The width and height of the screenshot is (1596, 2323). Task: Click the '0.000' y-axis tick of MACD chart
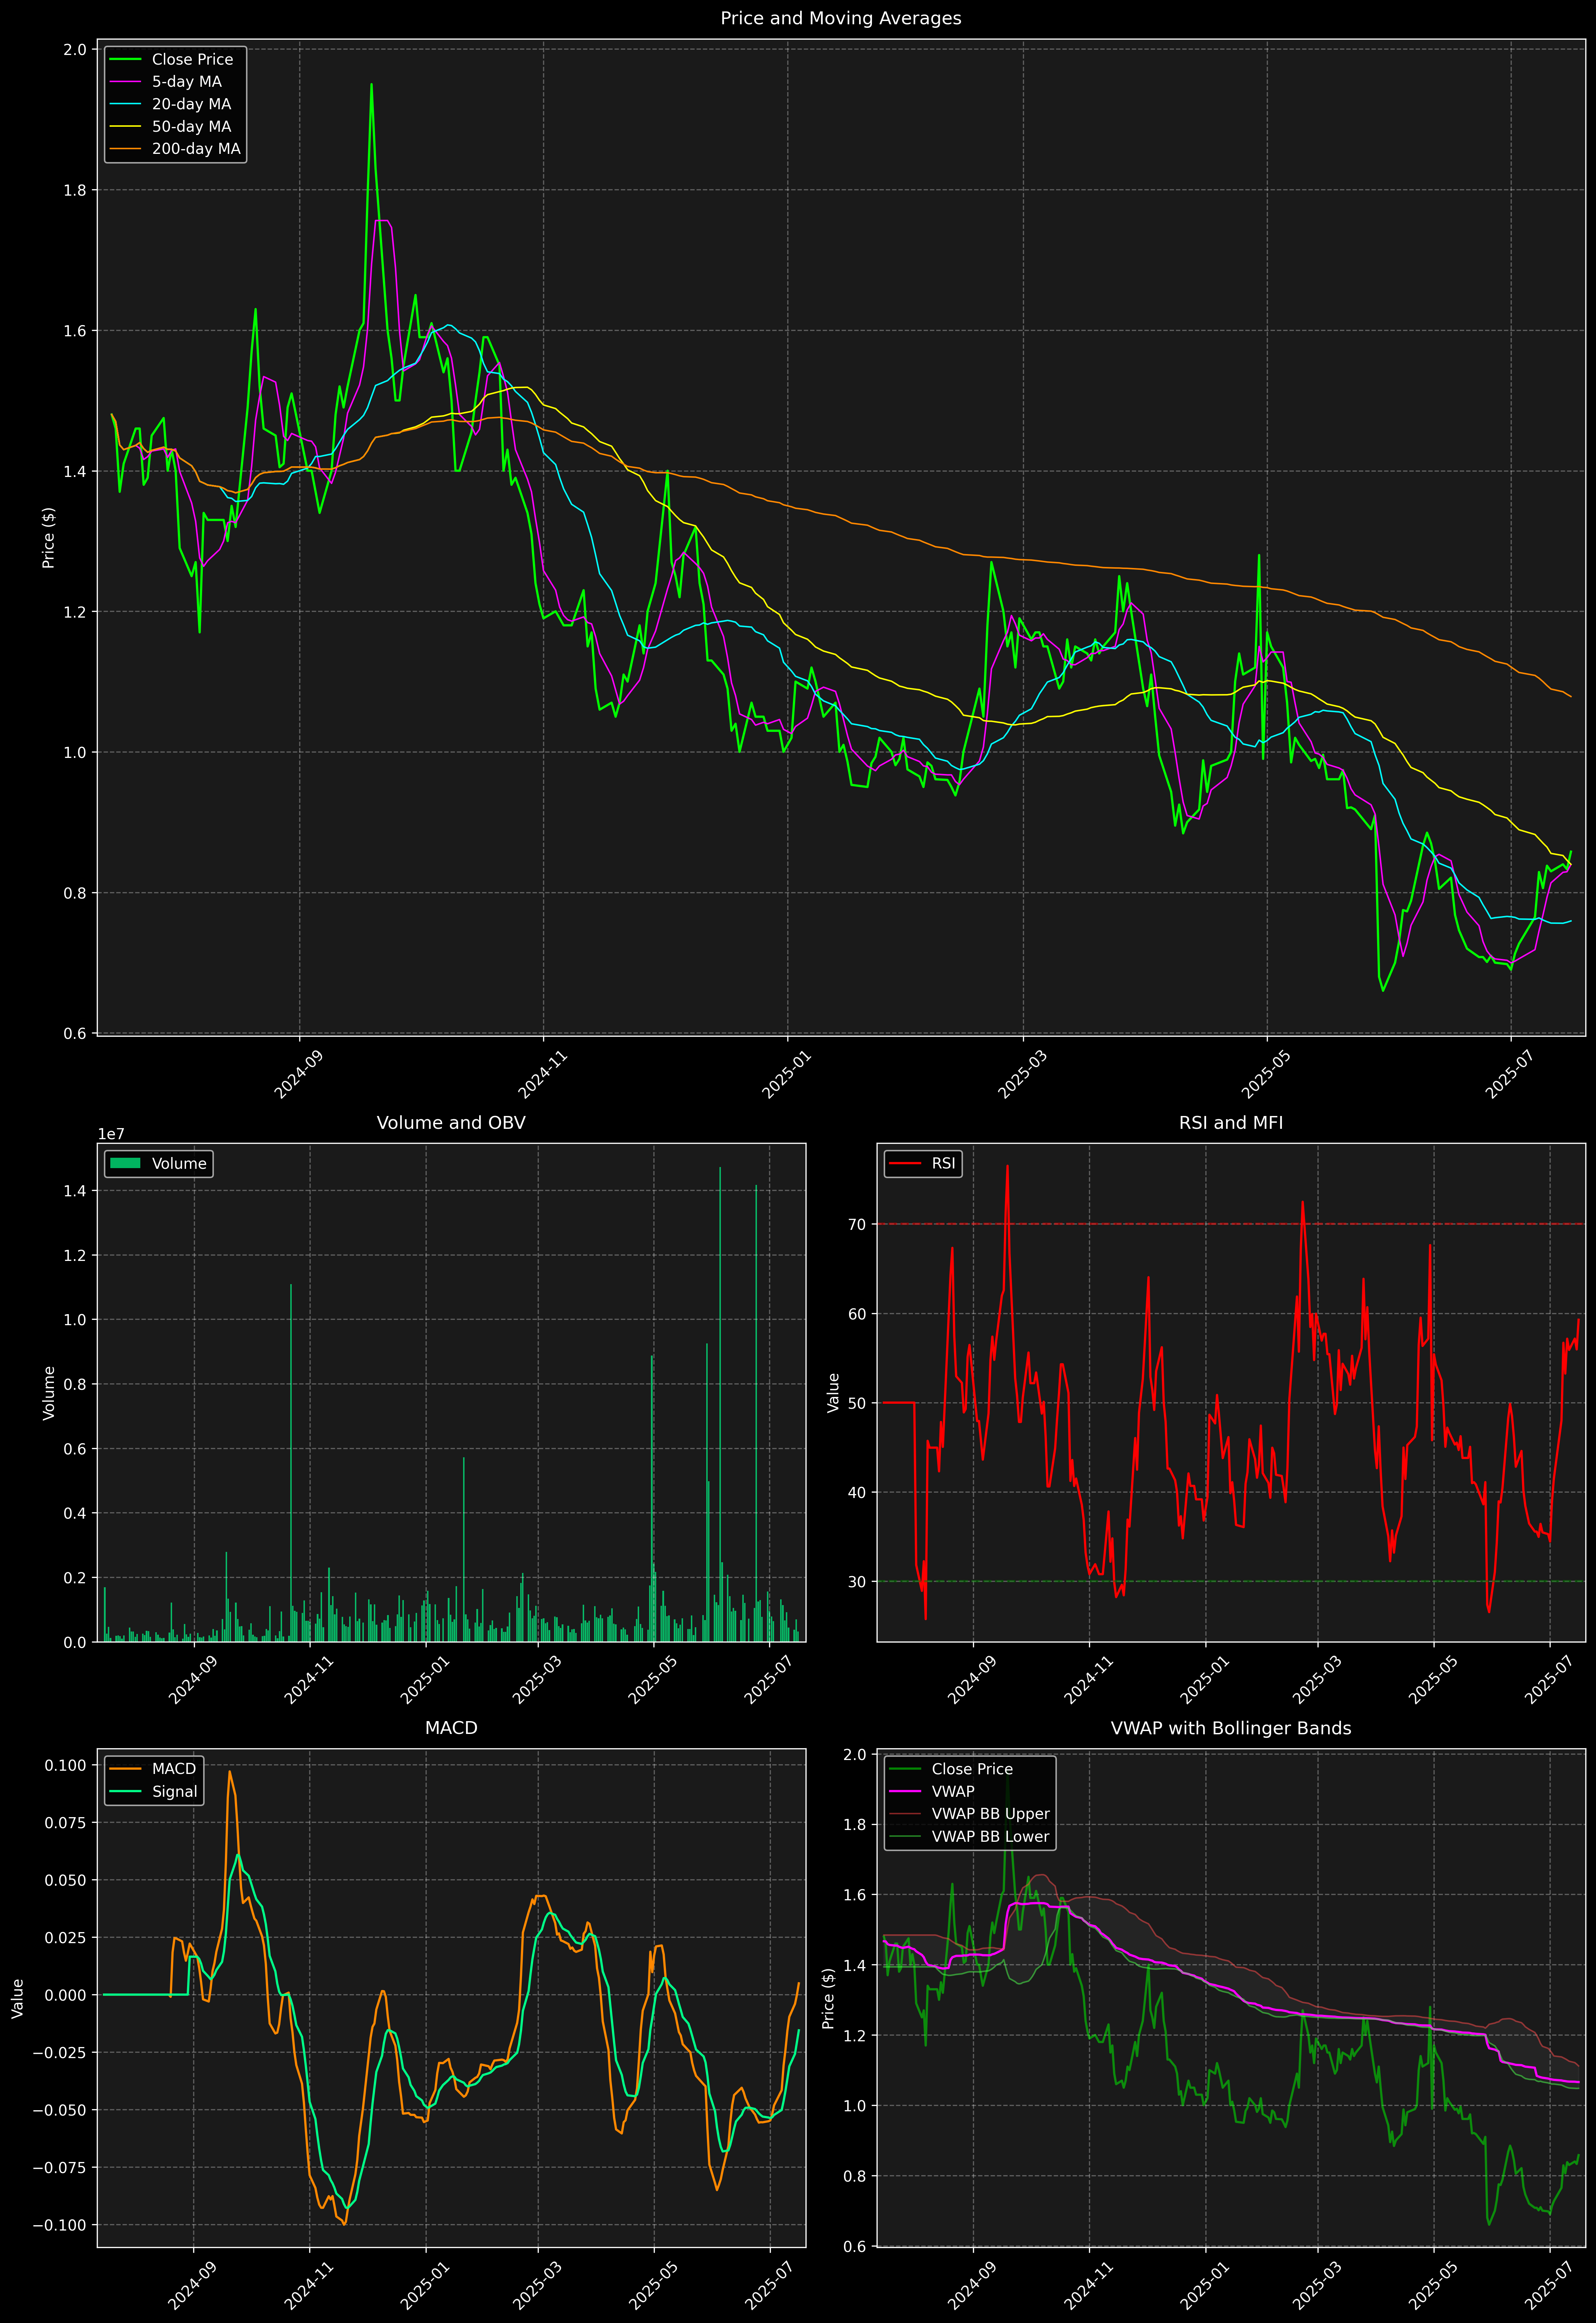tap(65, 1995)
